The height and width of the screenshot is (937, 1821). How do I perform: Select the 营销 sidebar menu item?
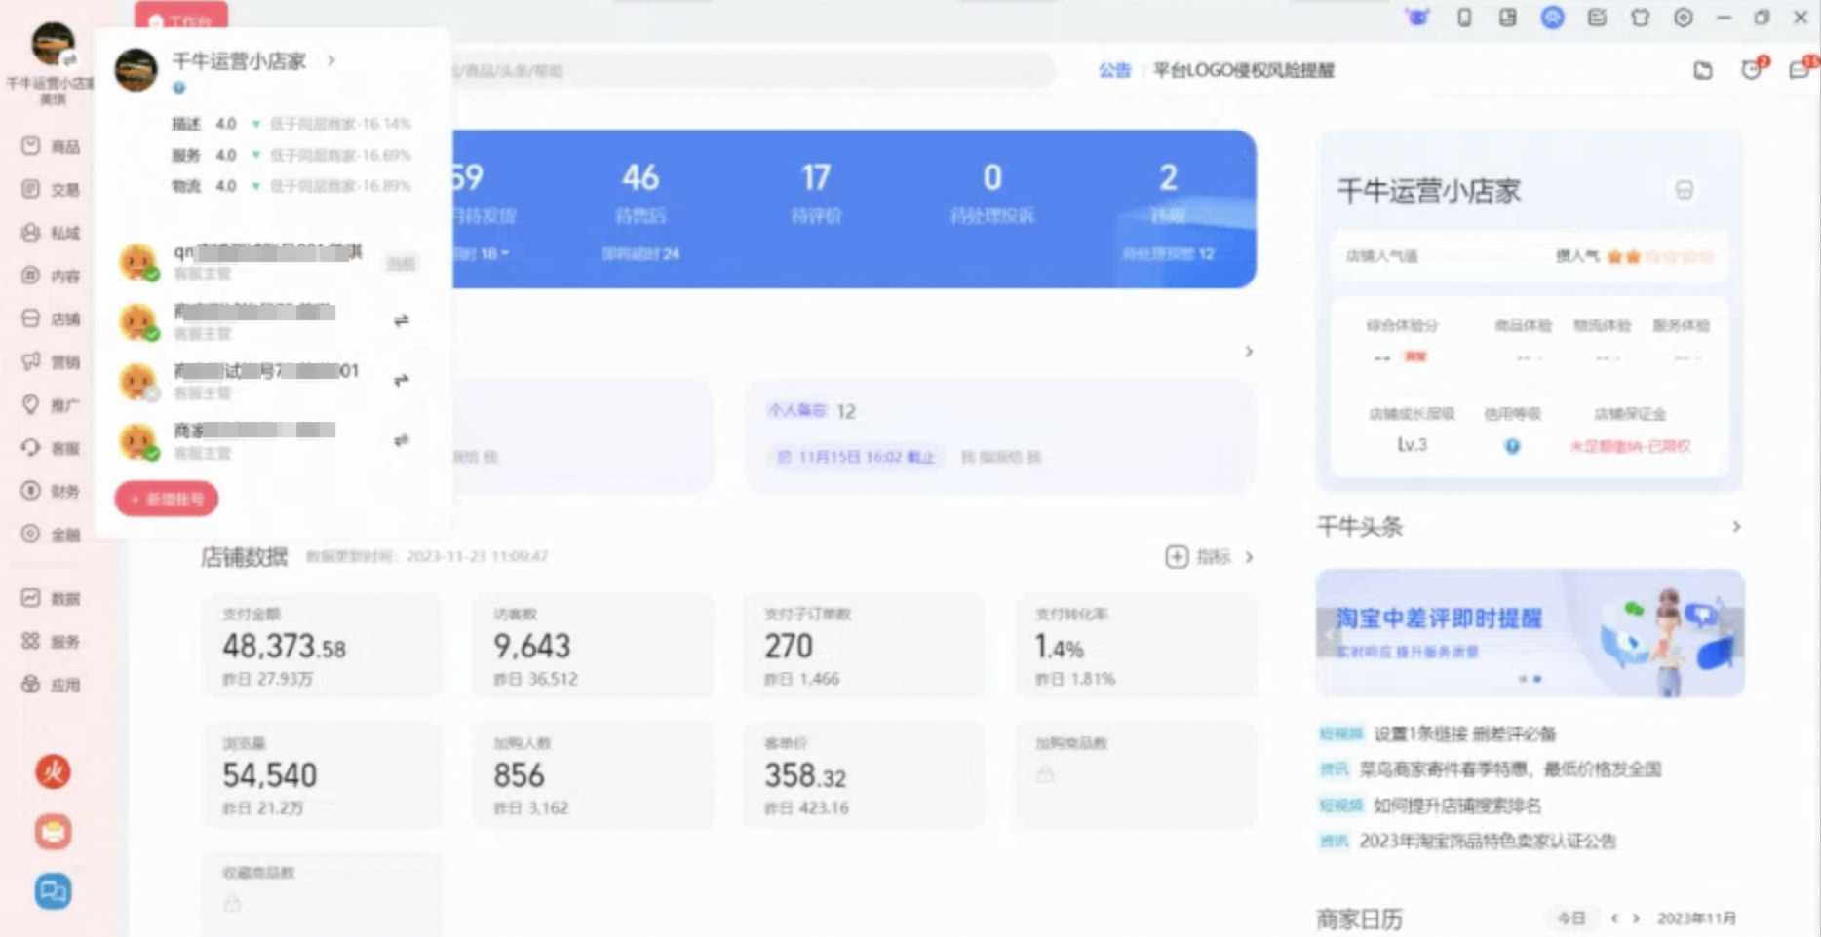[x=51, y=361]
